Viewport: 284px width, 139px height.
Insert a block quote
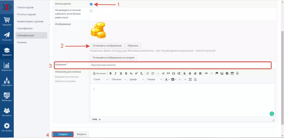tap(168, 73)
